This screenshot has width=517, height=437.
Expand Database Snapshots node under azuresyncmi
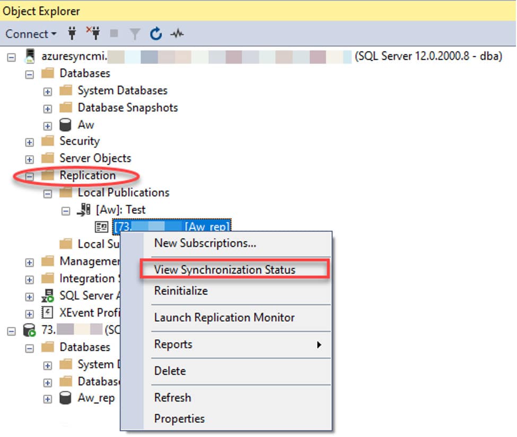[x=48, y=109]
